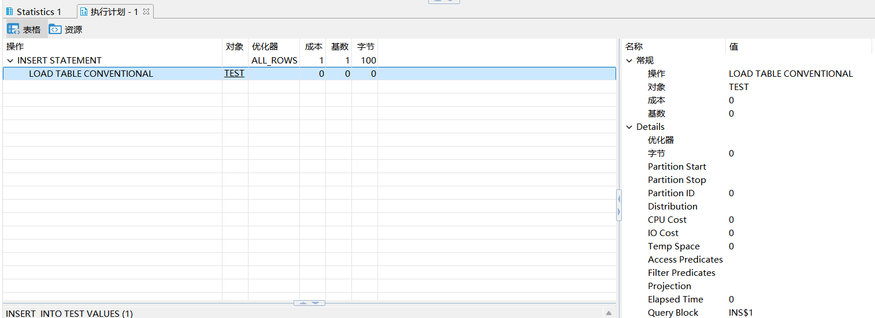Click the Statistics 1 tab grid icon
The height and width of the screenshot is (318, 875).
coord(9,12)
